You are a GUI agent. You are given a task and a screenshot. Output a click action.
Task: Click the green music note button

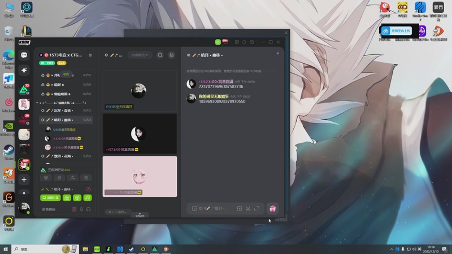tap(88, 198)
